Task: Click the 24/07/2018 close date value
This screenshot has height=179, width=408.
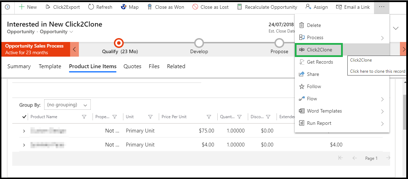Action: click(281, 24)
